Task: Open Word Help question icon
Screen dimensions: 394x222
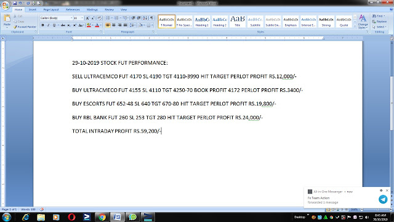Action: pyautogui.click(x=392, y=10)
